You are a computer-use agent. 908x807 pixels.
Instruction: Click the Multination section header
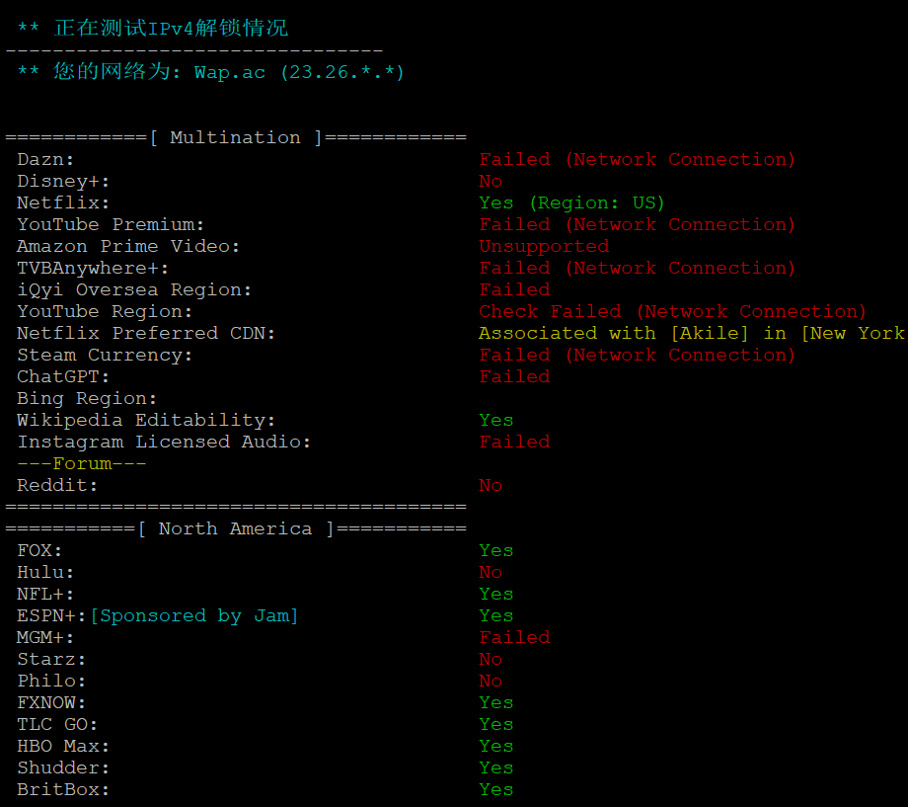(235, 137)
